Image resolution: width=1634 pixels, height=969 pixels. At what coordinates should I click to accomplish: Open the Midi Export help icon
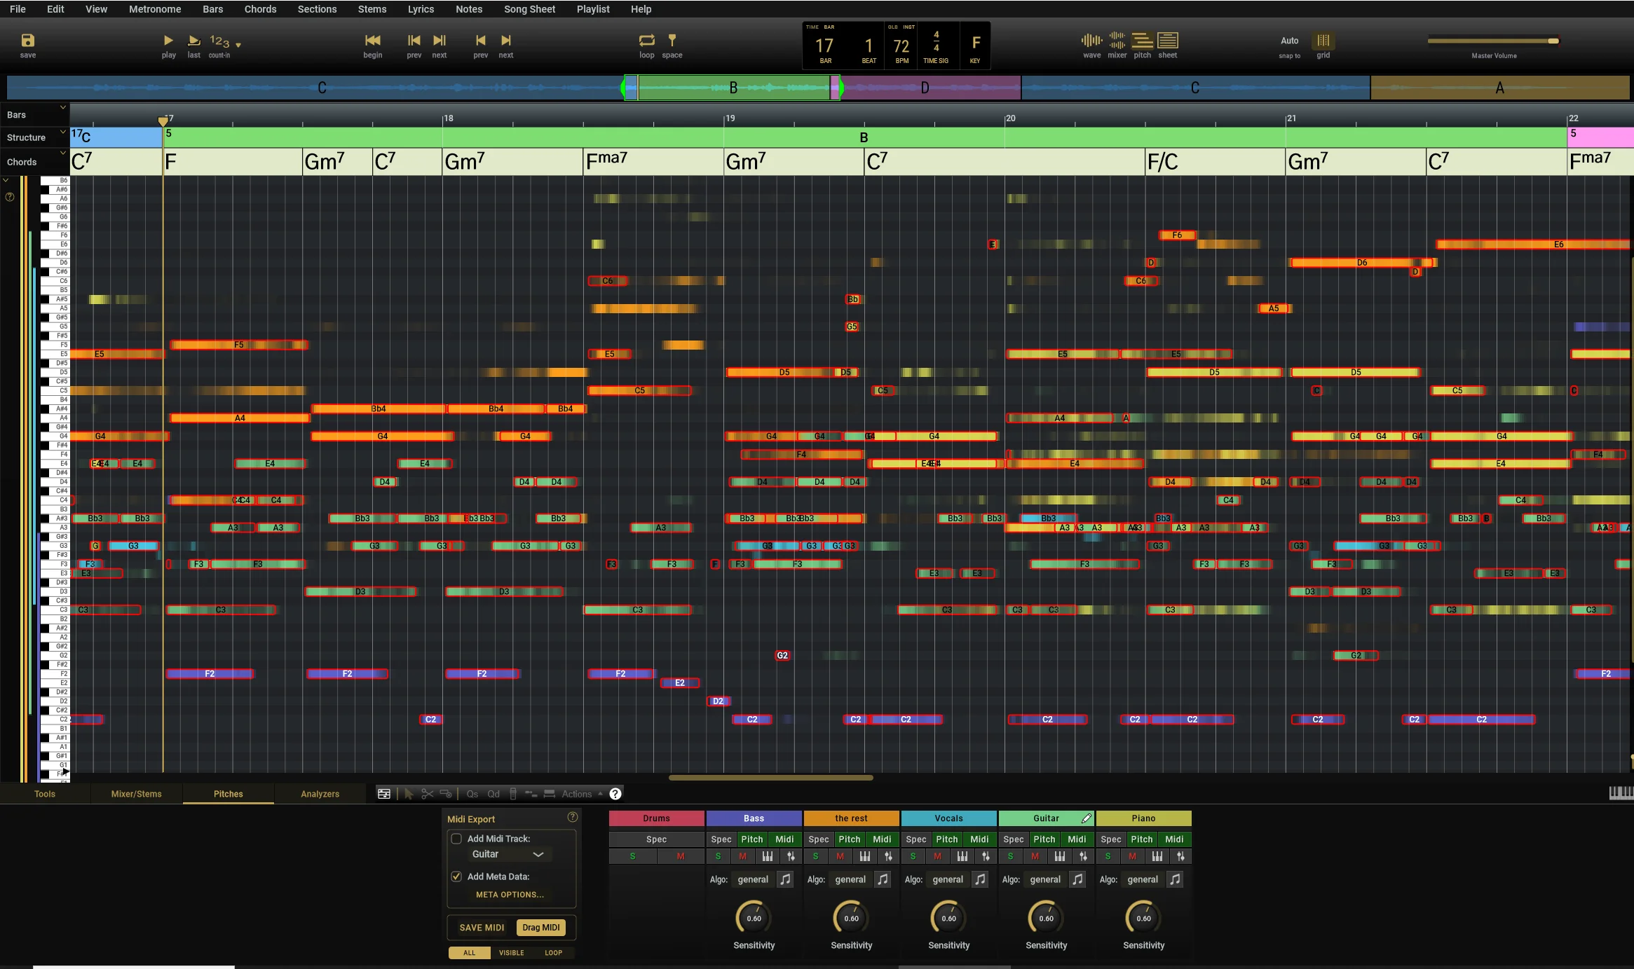coord(573,817)
